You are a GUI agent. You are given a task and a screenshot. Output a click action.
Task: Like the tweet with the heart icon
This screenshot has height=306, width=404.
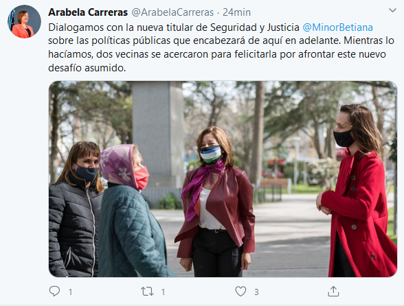point(240,292)
